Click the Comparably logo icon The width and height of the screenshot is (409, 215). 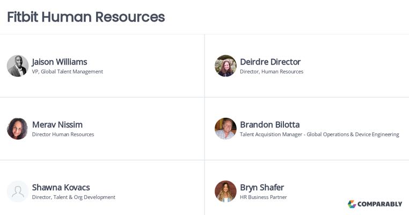click(352, 204)
